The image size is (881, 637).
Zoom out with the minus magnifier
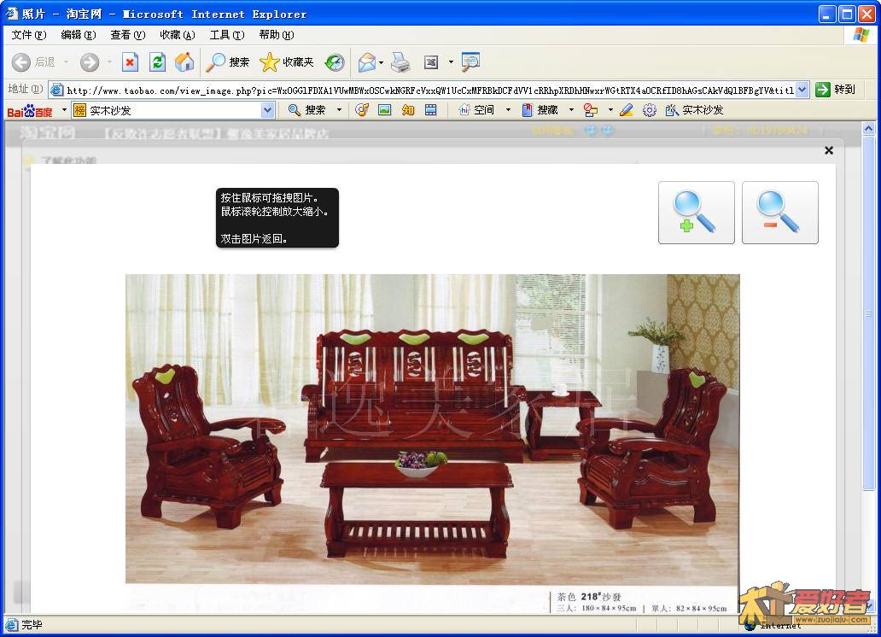[x=779, y=213]
